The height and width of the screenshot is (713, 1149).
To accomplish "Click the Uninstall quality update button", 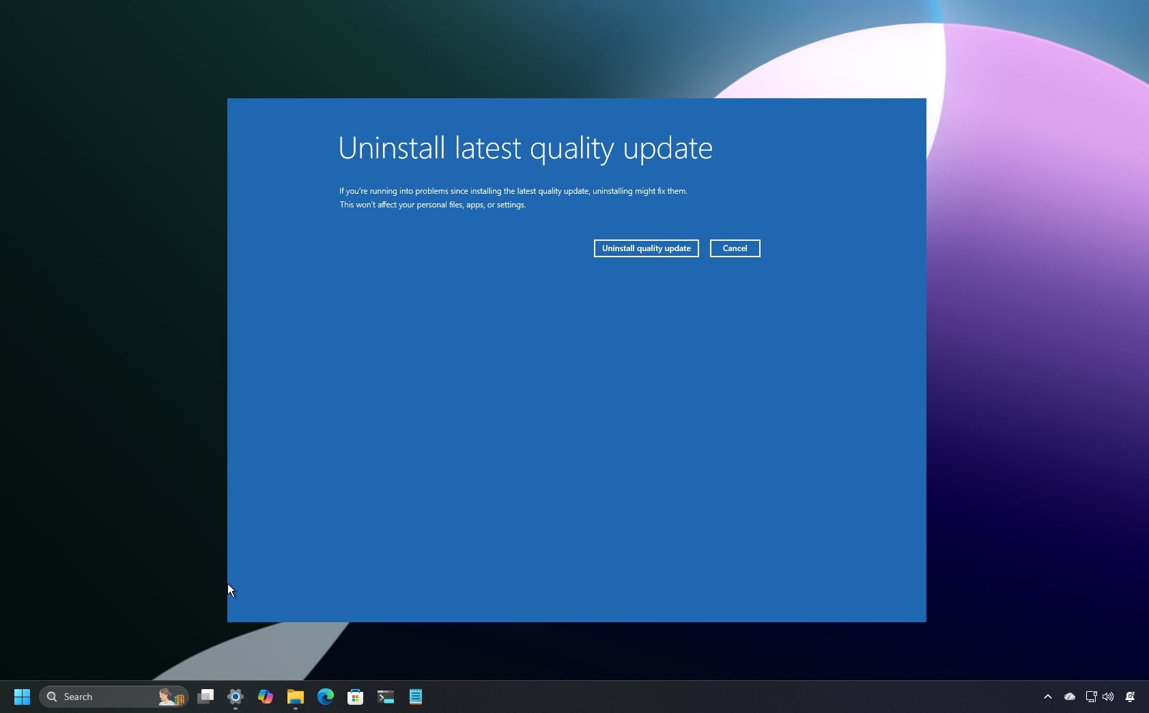I will pyautogui.click(x=646, y=248).
